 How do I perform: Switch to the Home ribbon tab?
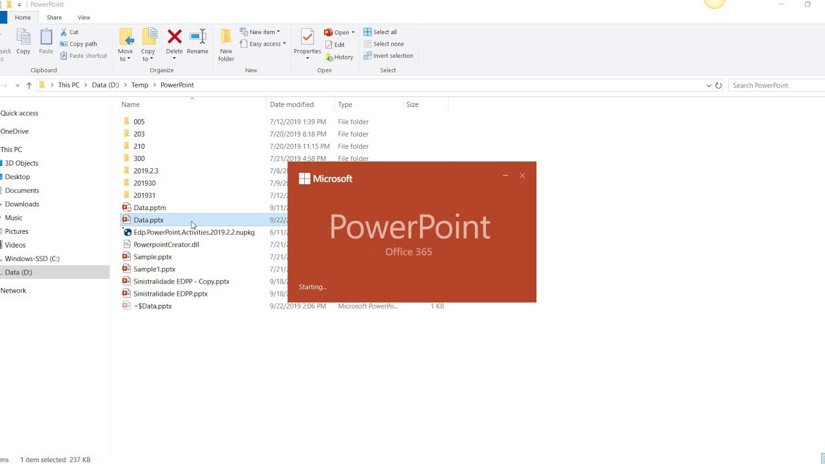click(23, 17)
